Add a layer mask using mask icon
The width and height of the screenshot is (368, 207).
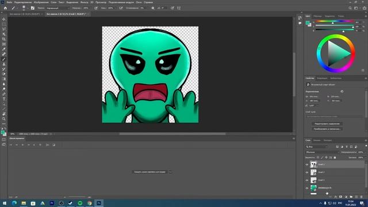[341, 197]
